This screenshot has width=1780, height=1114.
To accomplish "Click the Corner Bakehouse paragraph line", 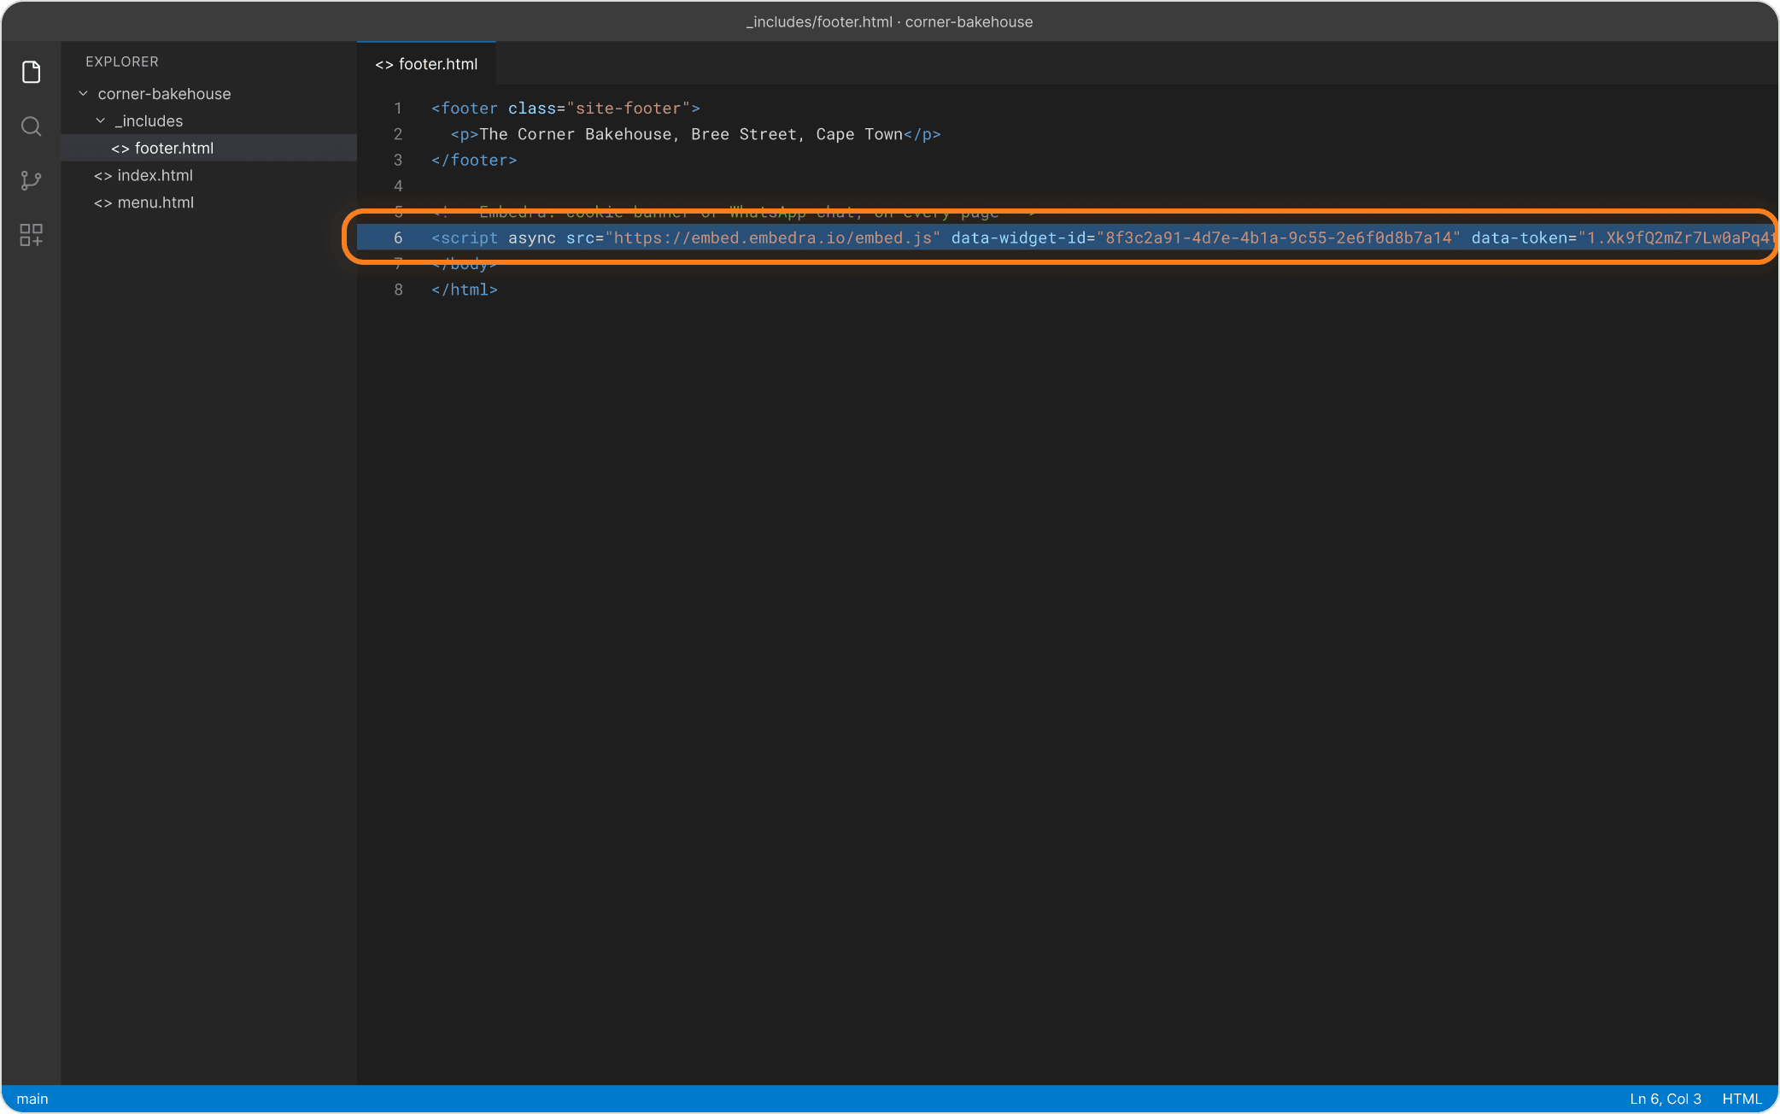I will [695, 135].
